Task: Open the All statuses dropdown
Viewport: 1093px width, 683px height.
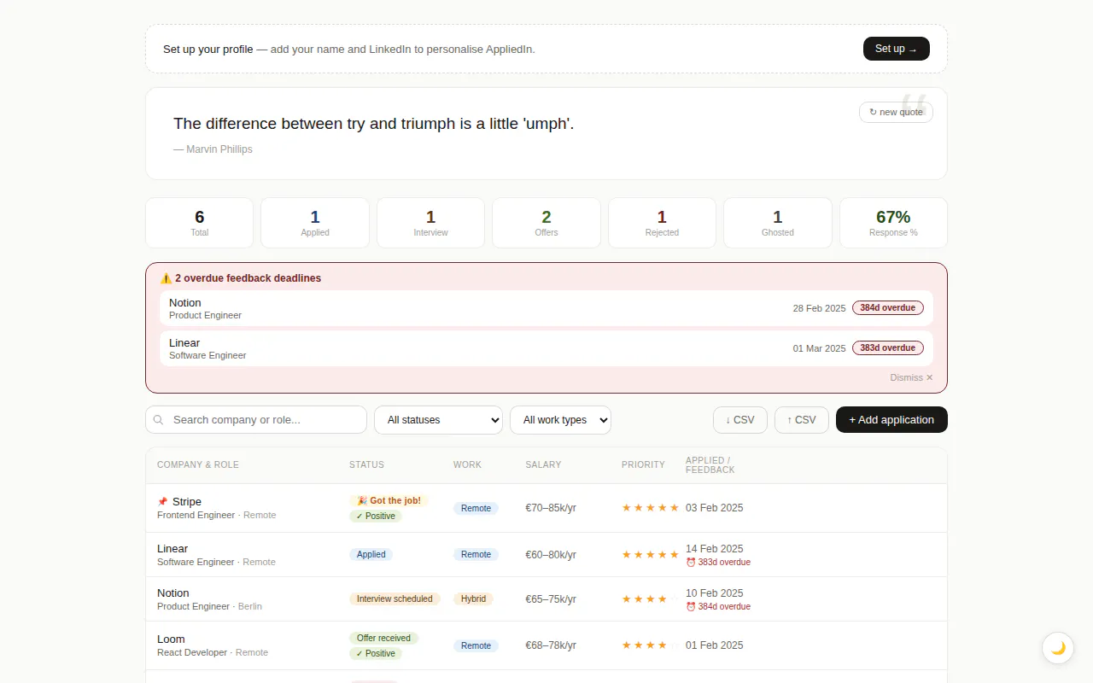Action: (438, 420)
